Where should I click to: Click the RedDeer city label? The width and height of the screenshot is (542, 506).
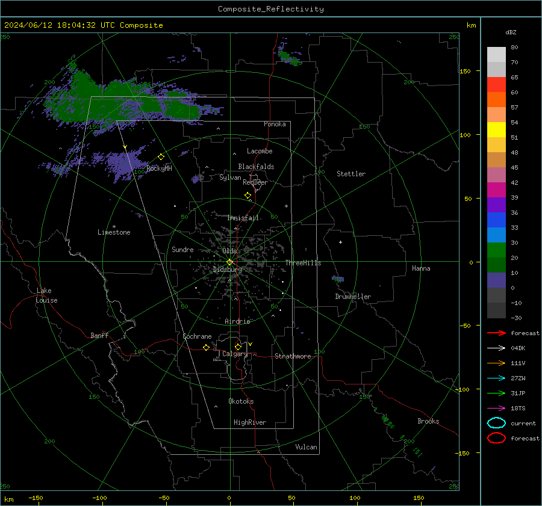point(255,182)
